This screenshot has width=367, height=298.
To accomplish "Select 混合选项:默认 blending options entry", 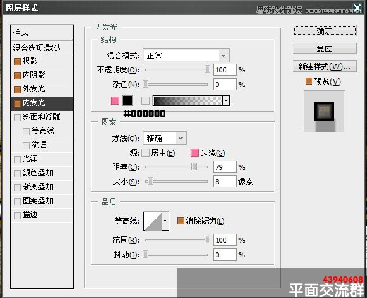I will [x=42, y=48].
